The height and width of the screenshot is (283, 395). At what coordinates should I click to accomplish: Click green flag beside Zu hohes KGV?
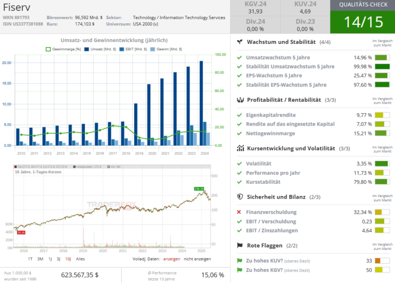point(240,270)
